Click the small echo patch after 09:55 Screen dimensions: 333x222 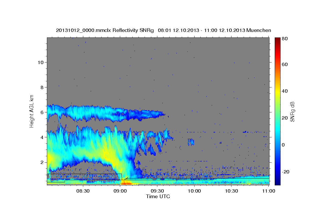191,142
